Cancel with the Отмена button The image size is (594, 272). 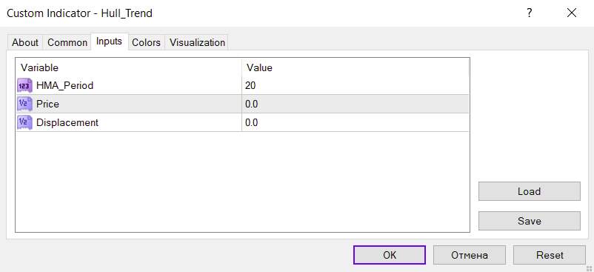point(470,255)
